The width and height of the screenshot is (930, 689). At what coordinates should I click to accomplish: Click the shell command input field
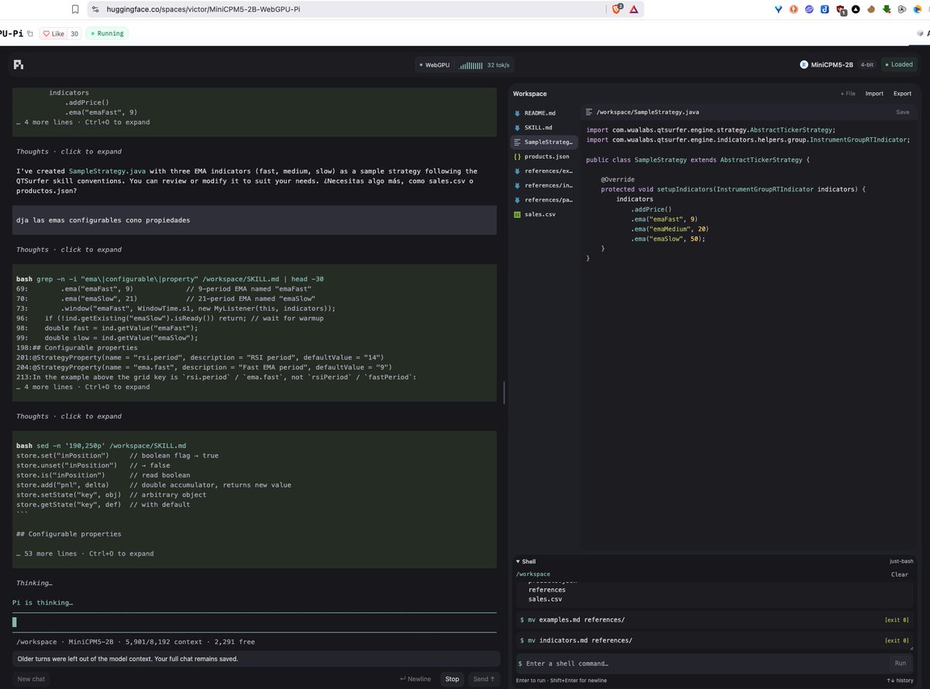(x=701, y=663)
